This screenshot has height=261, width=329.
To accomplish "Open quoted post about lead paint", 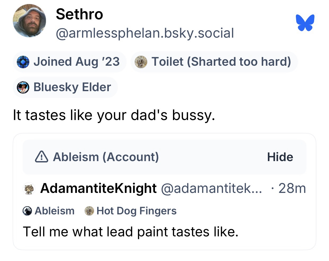I will click(x=131, y=232).
